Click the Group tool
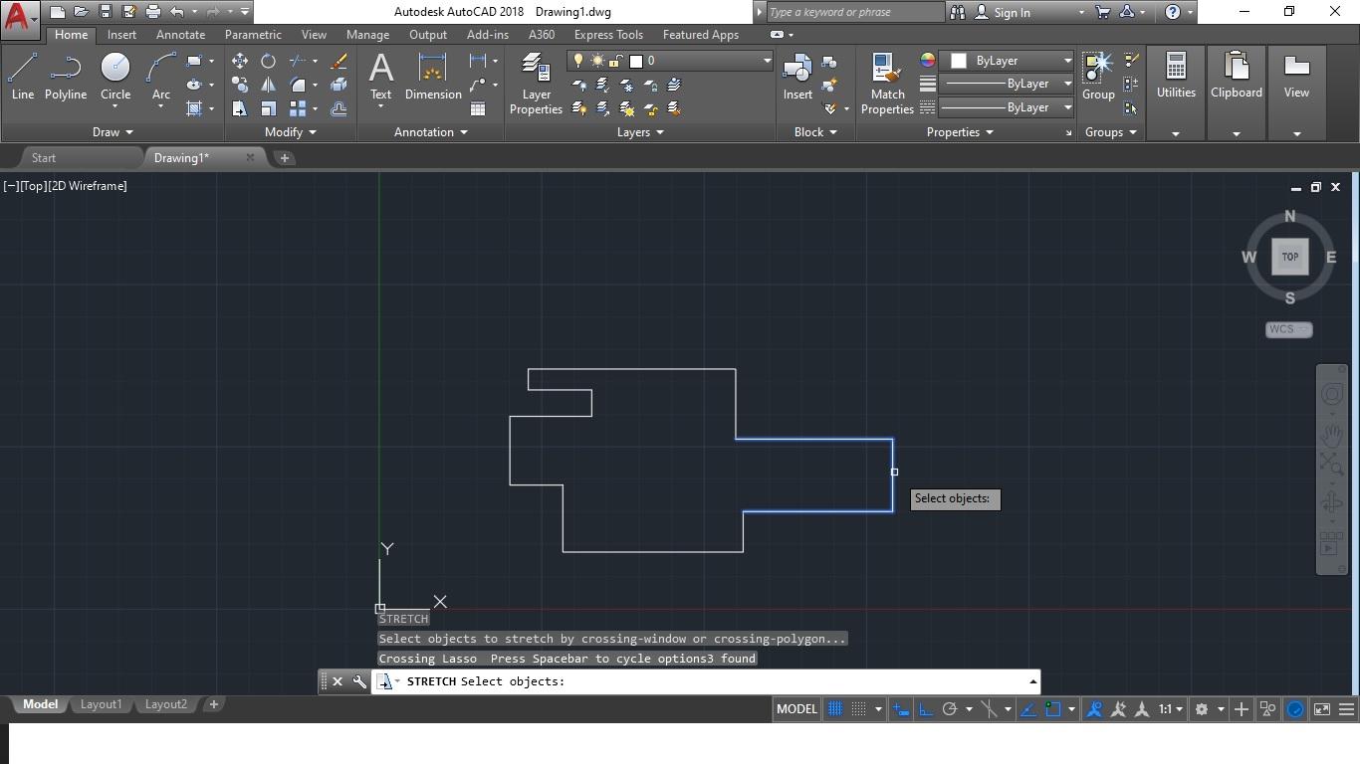This screenshot has width=1360, height=764. click(1098, 77)
